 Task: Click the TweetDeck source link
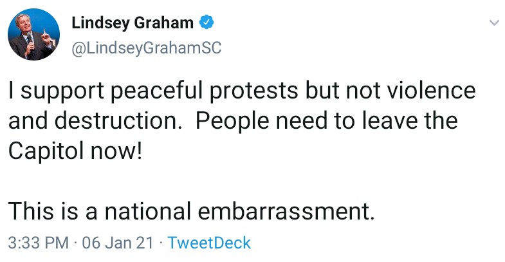coord(209,243)
